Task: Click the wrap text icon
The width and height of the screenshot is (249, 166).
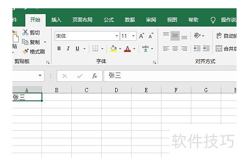Action: point(219,36)
